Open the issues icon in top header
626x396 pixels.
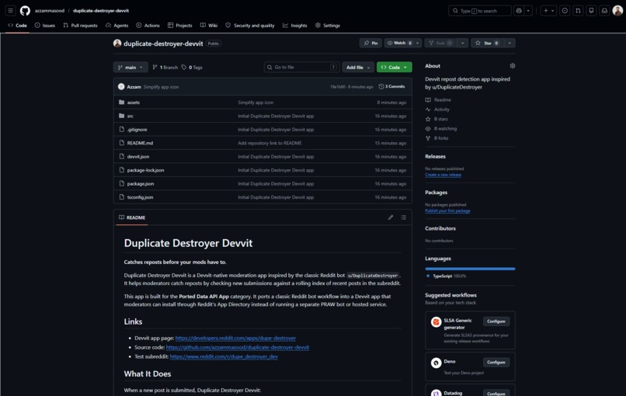pos(565,11)
